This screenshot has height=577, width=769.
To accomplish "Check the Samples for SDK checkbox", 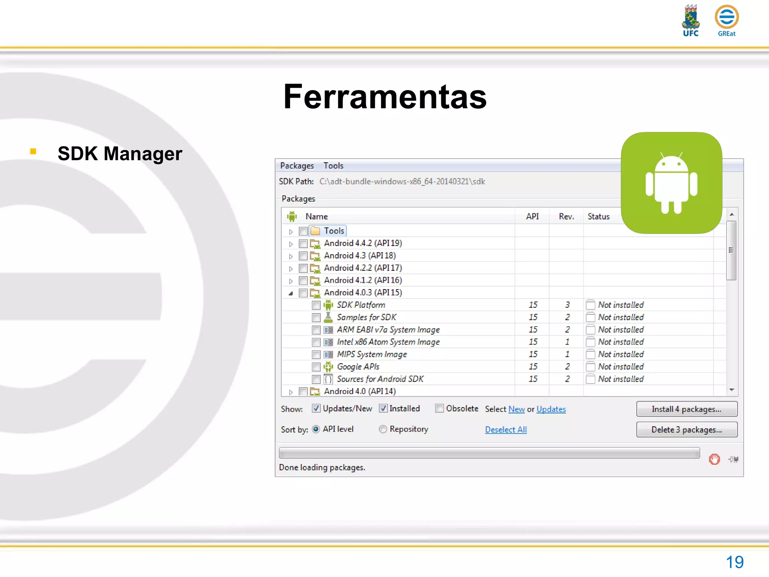I will (316, 317).
